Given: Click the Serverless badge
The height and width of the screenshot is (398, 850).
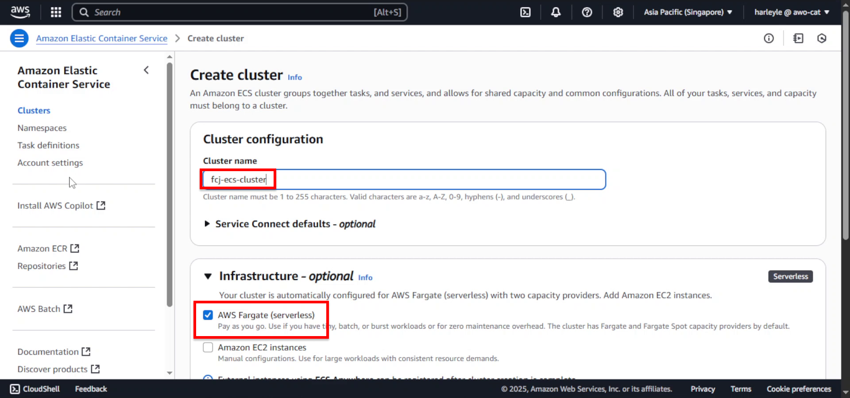Looking at the screenshot, I should [x=790, y=276].
